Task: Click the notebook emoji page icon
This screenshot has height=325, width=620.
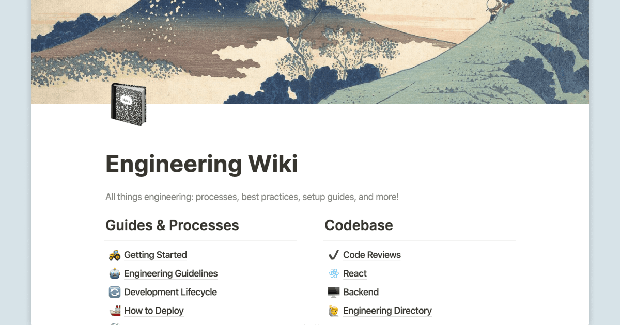Action: click(x=128, y=105)
